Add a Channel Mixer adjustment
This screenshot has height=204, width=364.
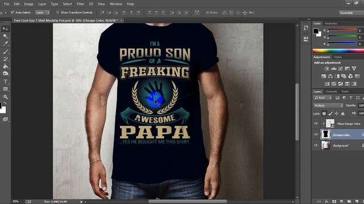(350, 76)
